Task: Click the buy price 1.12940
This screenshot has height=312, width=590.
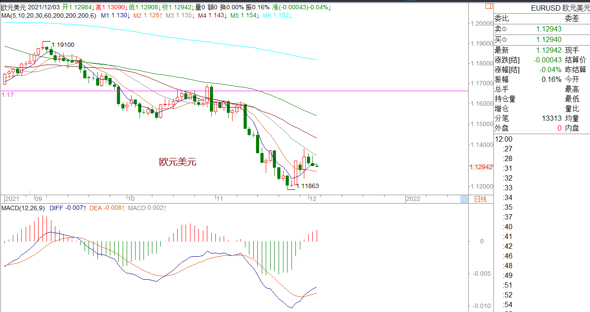Action: click(x=549, y=40)
